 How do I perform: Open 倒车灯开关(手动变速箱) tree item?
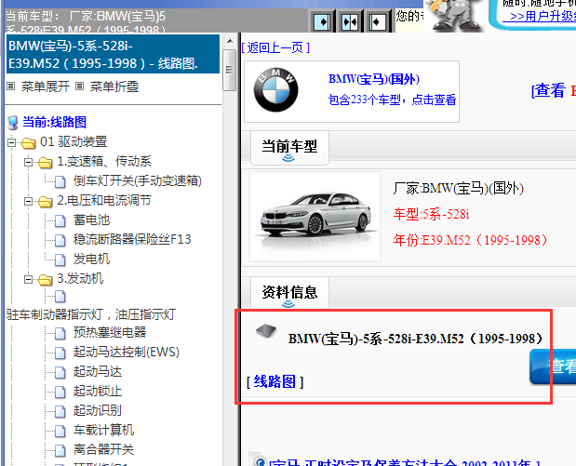coord(138,180)
